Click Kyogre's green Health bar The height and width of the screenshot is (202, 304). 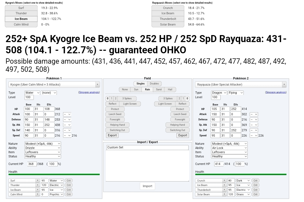click(54, 175)
